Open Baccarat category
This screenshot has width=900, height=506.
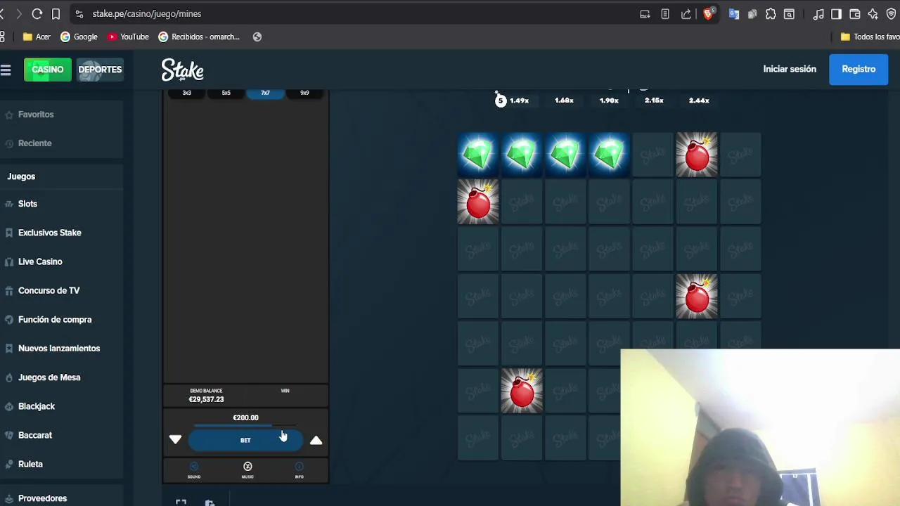click(35, 435)
